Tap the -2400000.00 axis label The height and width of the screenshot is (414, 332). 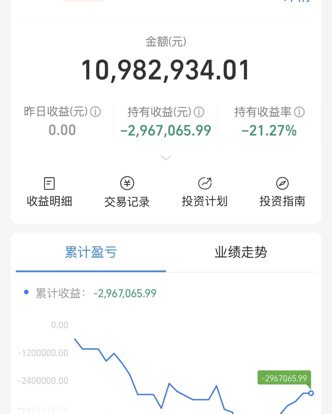click(x=43, y=381)
